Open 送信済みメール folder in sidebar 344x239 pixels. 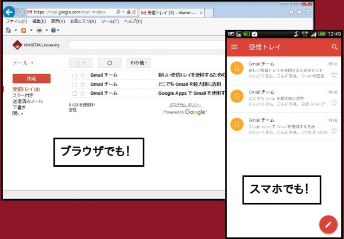28,101
